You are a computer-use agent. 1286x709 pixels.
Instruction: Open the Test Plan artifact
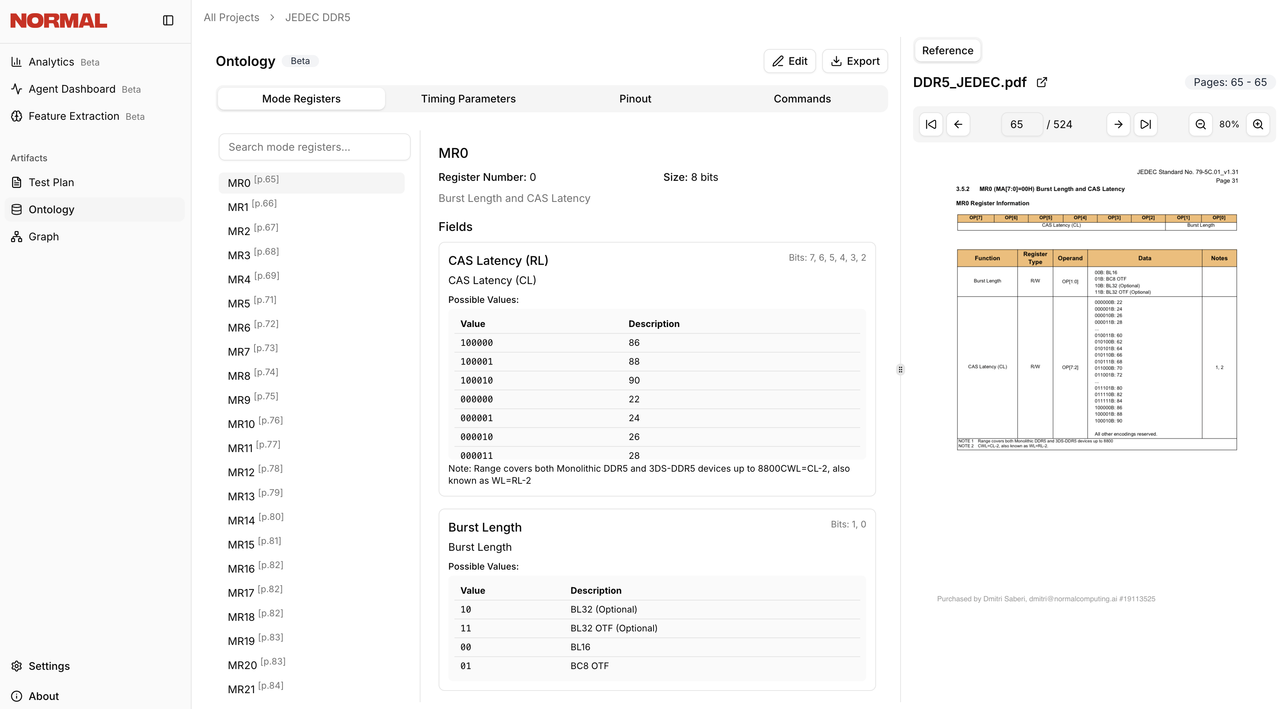51,182
